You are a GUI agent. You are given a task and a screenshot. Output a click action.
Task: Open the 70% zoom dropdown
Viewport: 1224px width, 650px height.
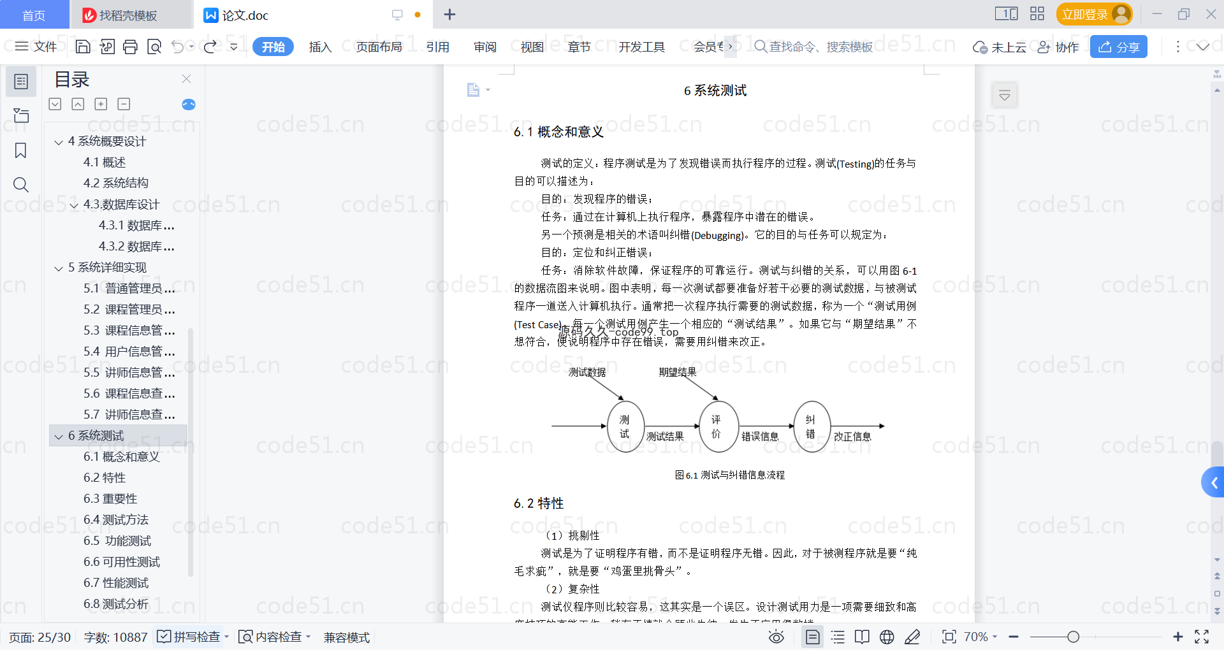980,637
